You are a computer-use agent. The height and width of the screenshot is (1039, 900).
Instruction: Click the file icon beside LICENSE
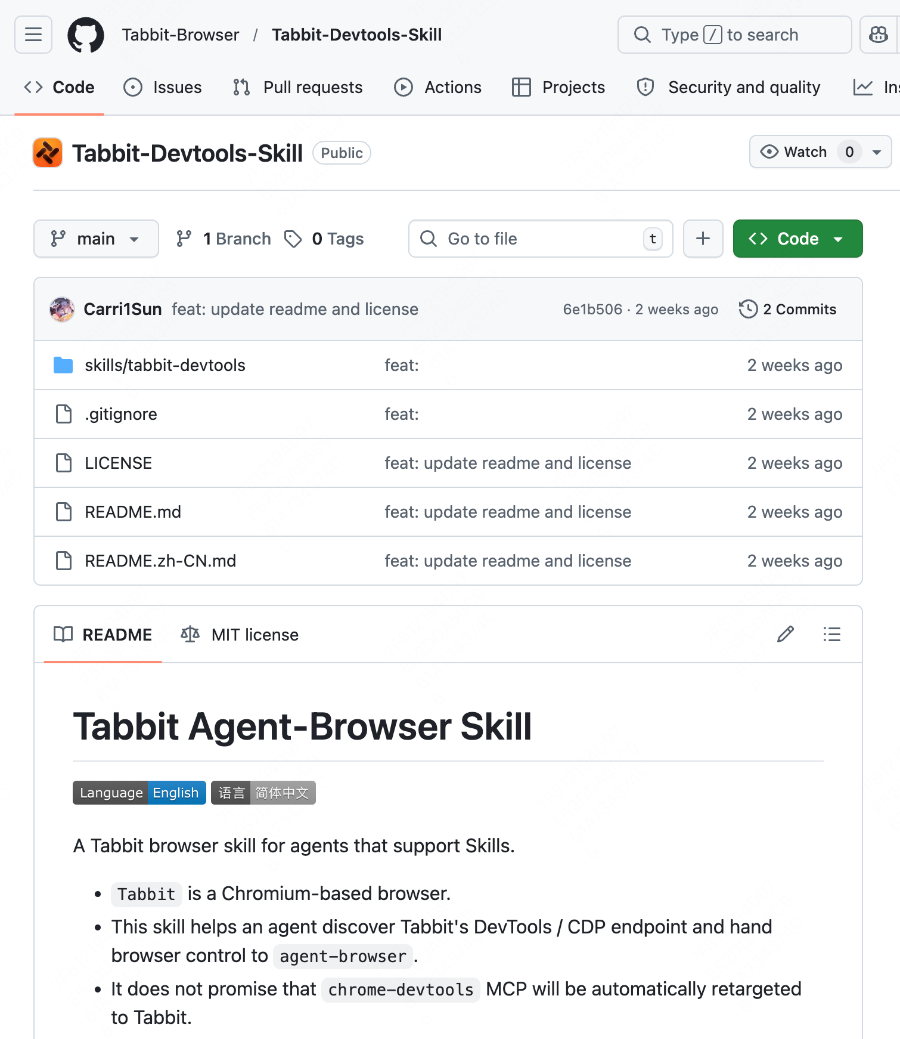click(63, 463)
